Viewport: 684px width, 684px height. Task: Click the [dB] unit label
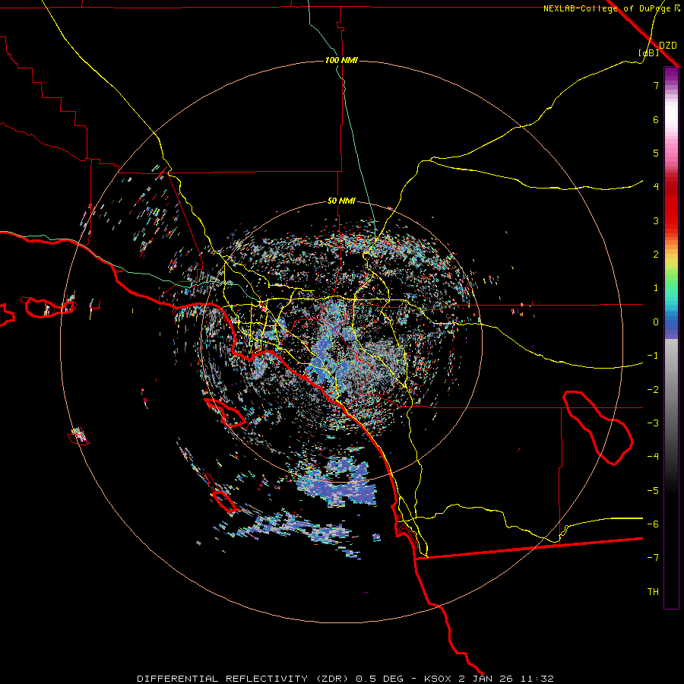pyautogui.click(x=648, y=53)
